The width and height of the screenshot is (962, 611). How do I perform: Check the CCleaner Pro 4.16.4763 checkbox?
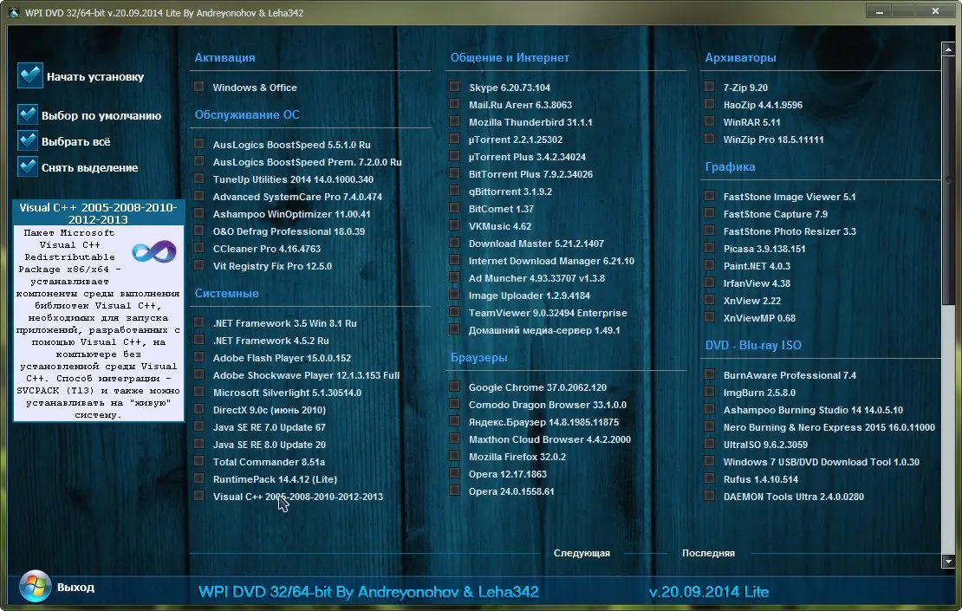click(x=198, y=250)
